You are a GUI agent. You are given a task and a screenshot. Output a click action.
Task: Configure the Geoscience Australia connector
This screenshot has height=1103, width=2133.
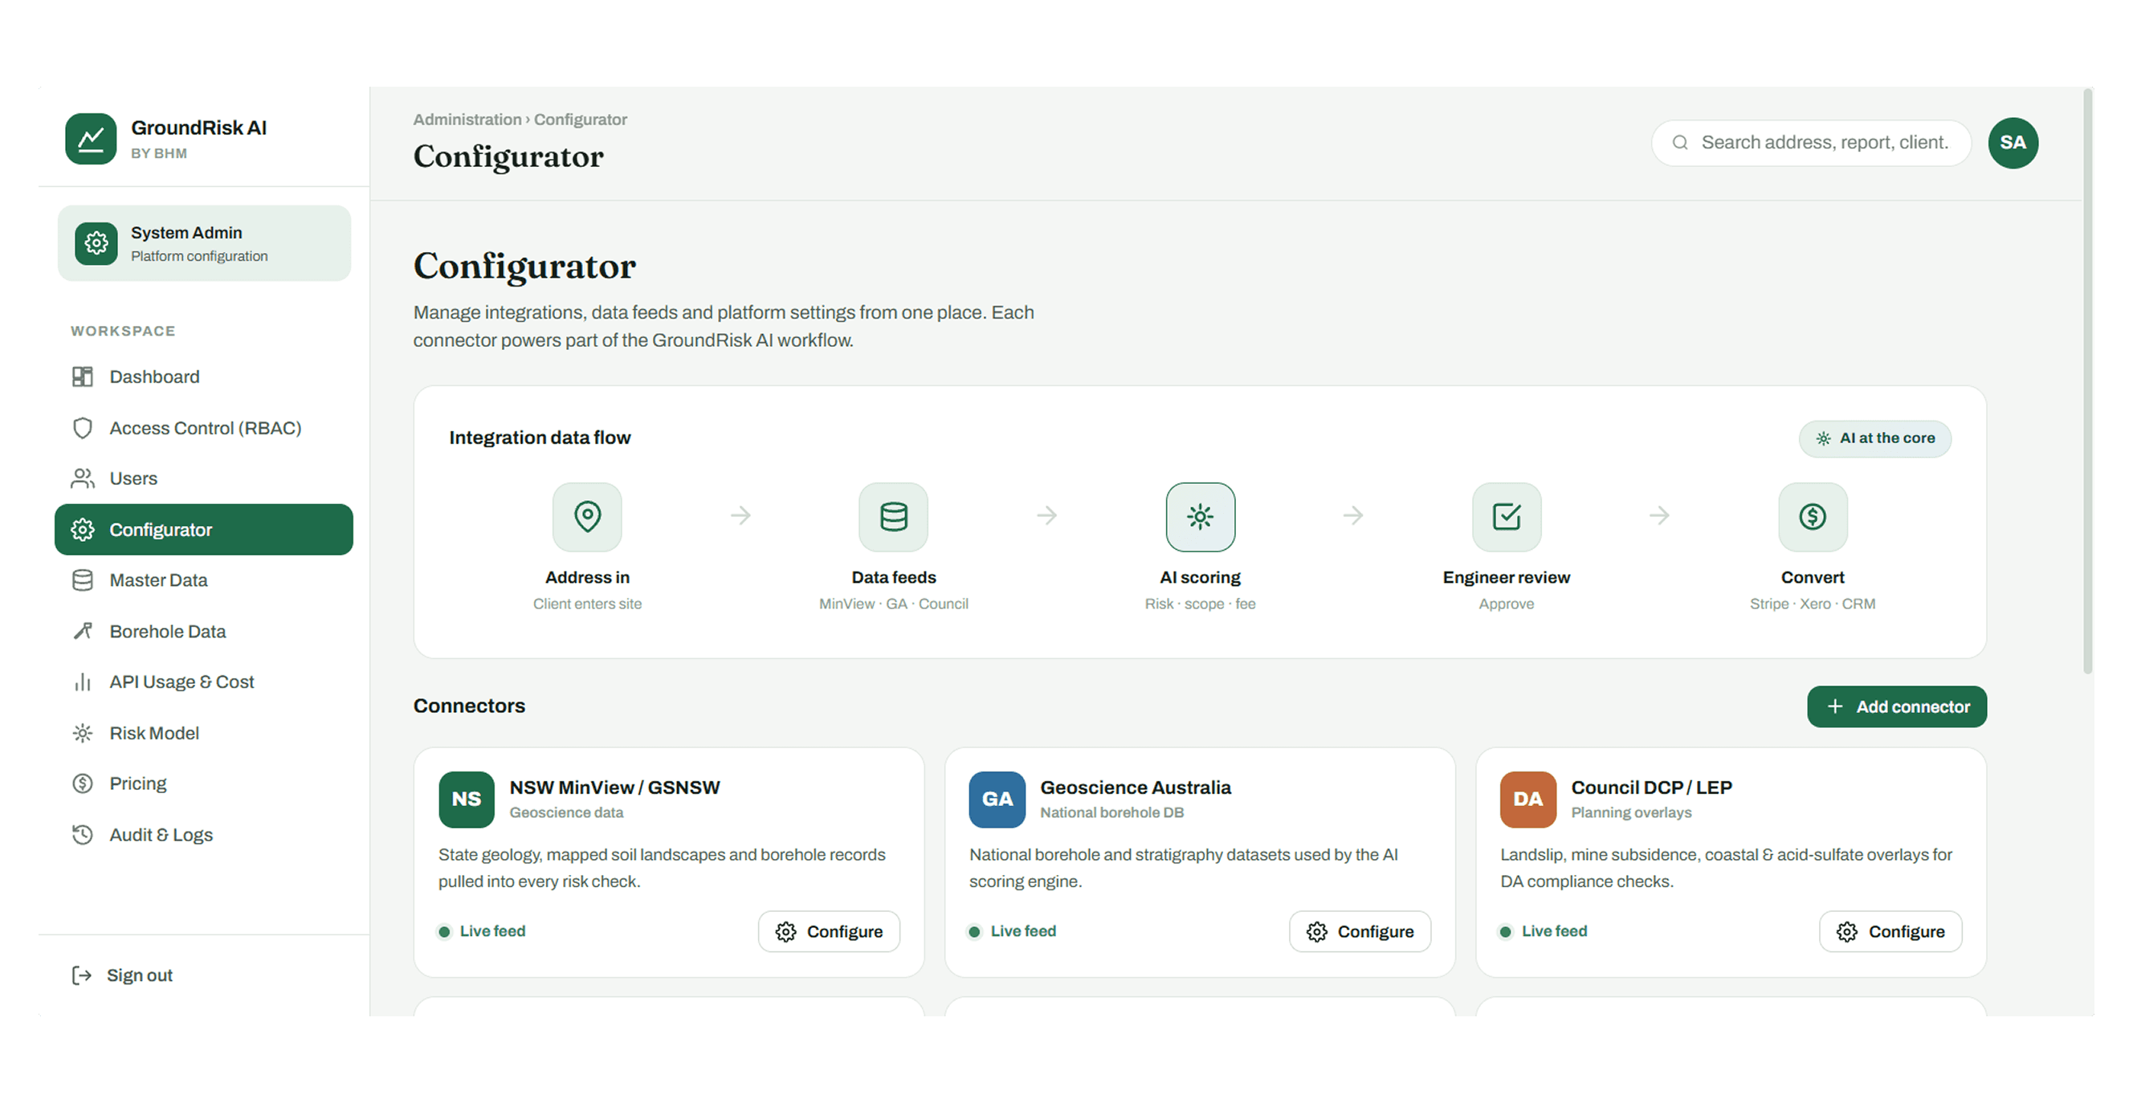click(x=1360, y=932)
